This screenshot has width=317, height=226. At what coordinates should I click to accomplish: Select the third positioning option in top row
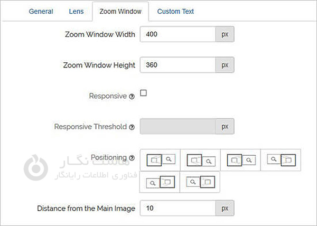(x=240, y=159)
